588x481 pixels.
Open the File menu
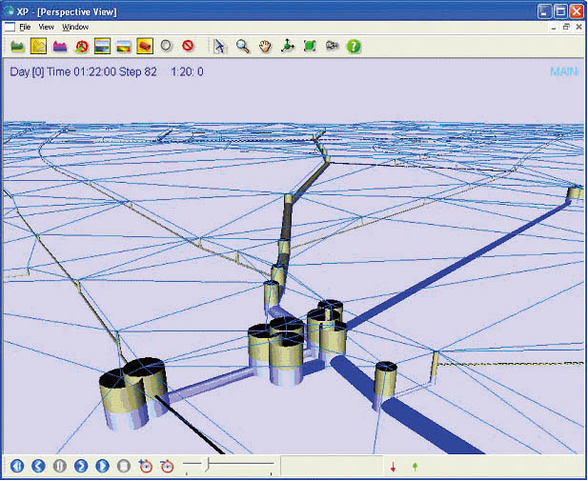coord(26,27)
